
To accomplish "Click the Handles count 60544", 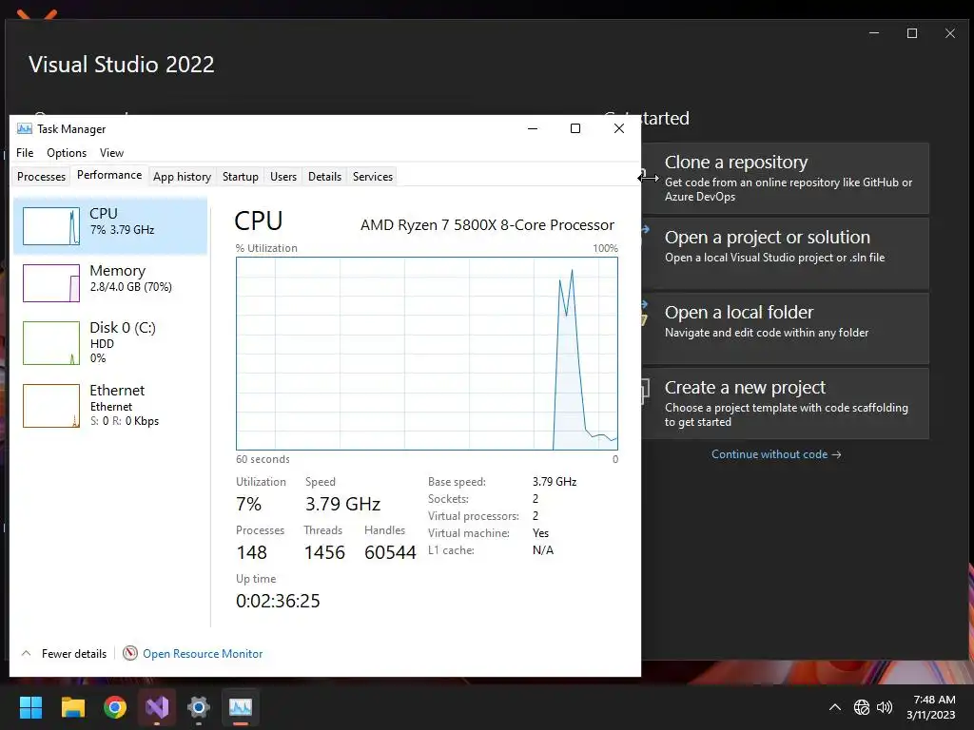I will (x=390, y=552).
